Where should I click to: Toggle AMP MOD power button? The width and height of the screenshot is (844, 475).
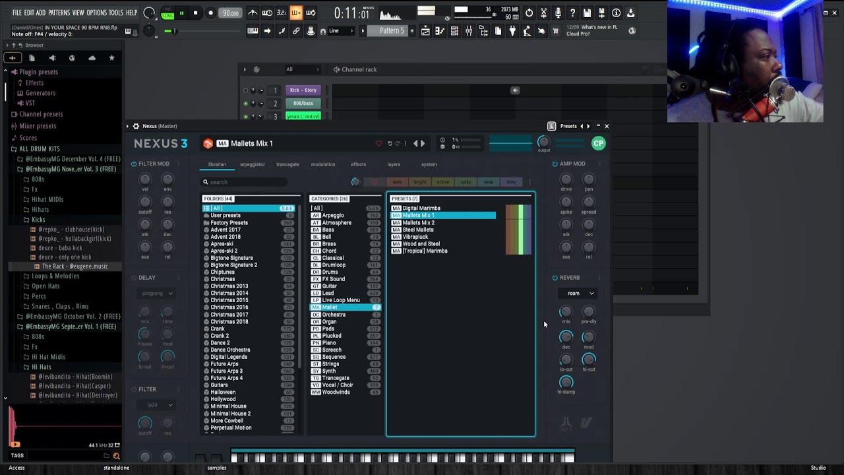click(555, 164)
